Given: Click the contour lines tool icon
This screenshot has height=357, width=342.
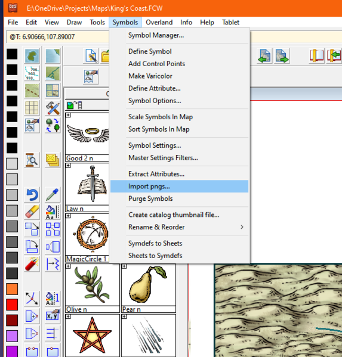Looking at the screenshot, I should coord(32,73).
